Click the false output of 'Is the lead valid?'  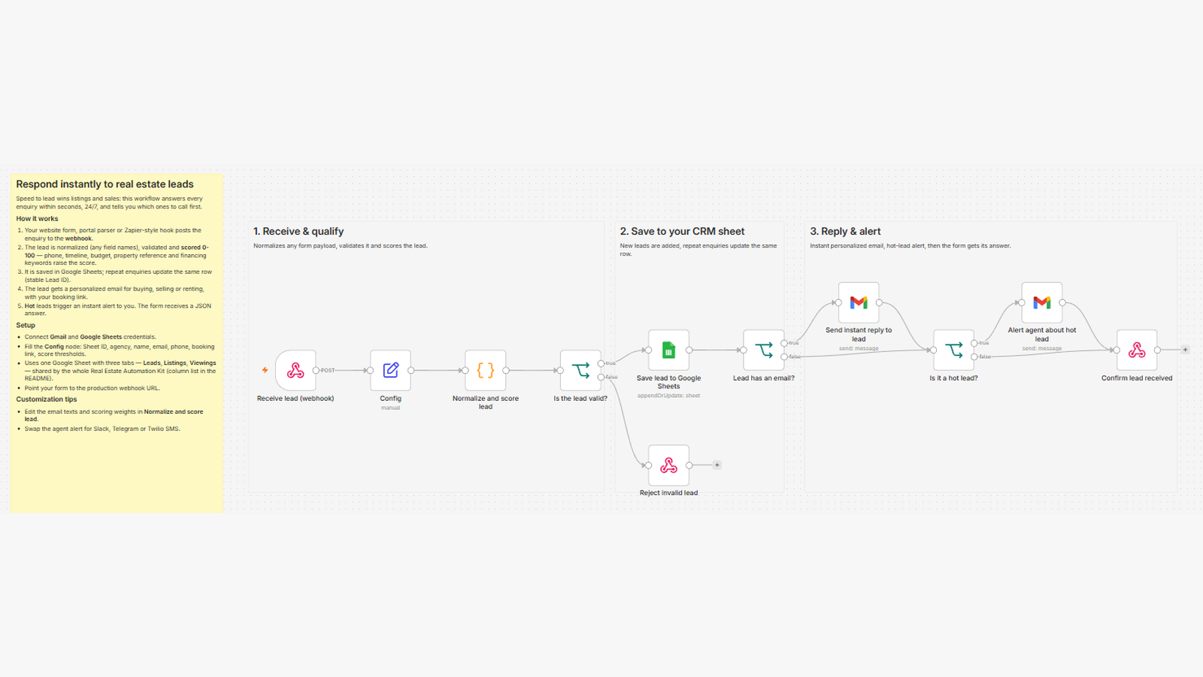coord(601,377)
